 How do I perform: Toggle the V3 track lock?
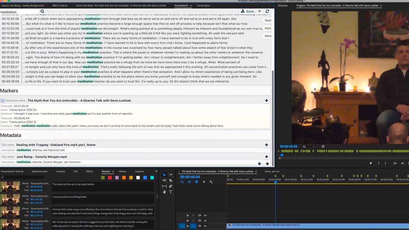coord(188,215)
